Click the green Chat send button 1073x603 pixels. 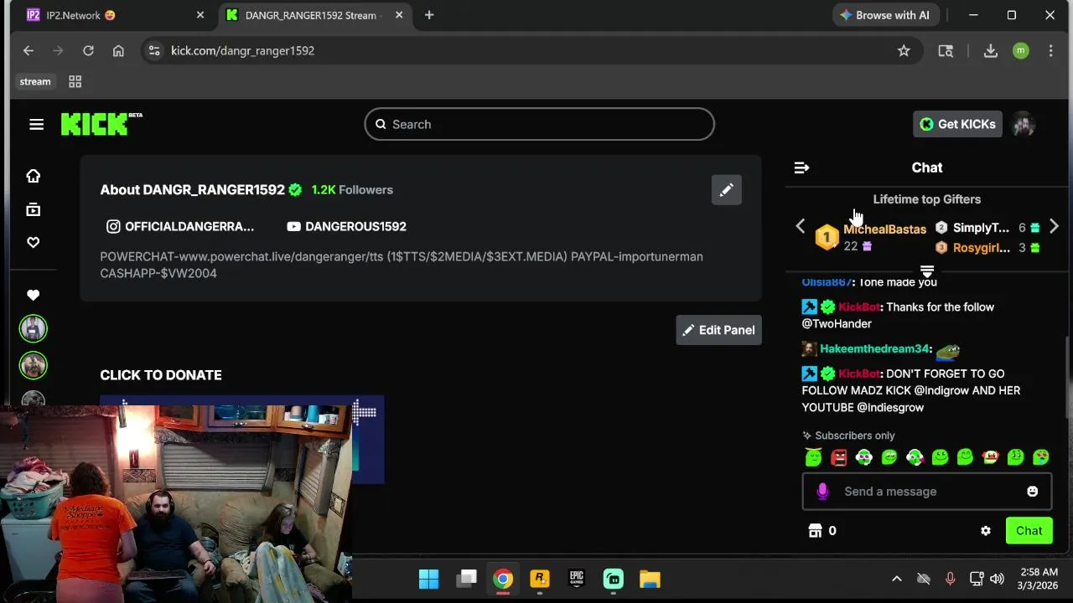click(x=1029, y=531)
